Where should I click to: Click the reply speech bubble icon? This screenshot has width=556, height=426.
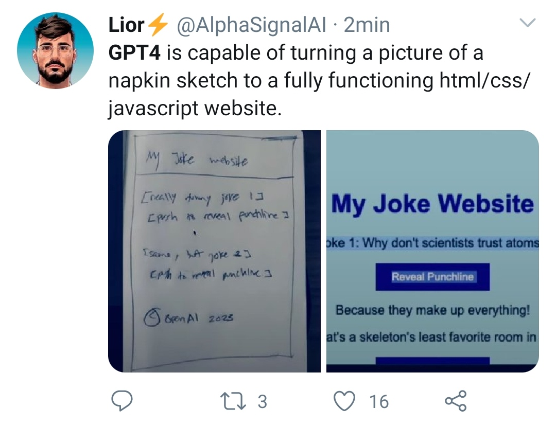[x=122, y=401]
